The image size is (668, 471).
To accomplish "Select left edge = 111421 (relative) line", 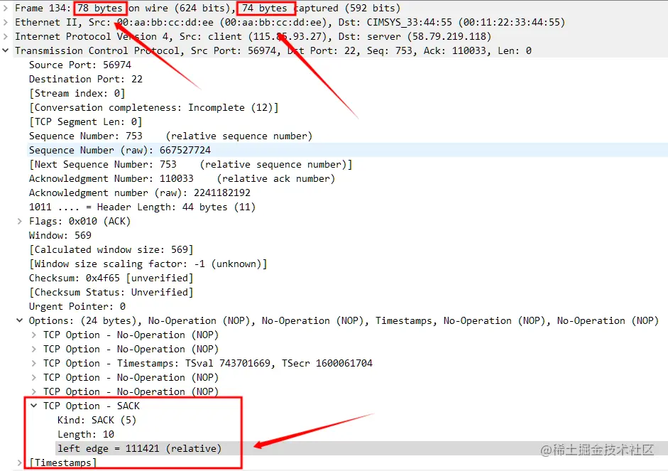I will point(140,448).
